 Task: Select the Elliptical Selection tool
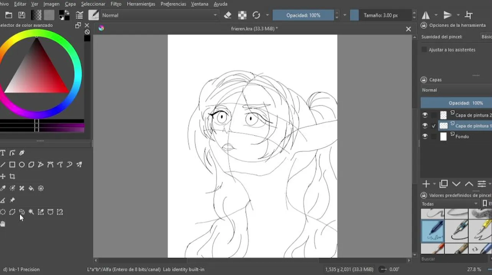(3, 212)
